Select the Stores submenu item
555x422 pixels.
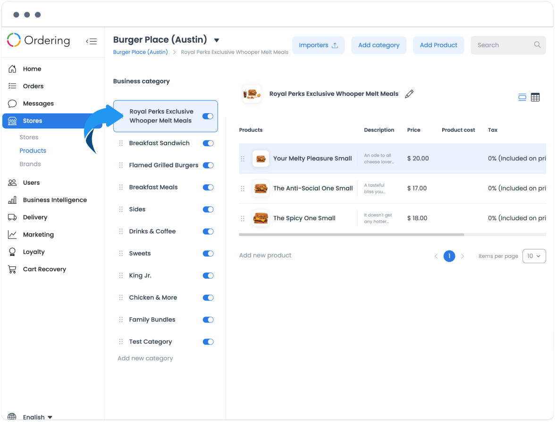pos(29,137)
